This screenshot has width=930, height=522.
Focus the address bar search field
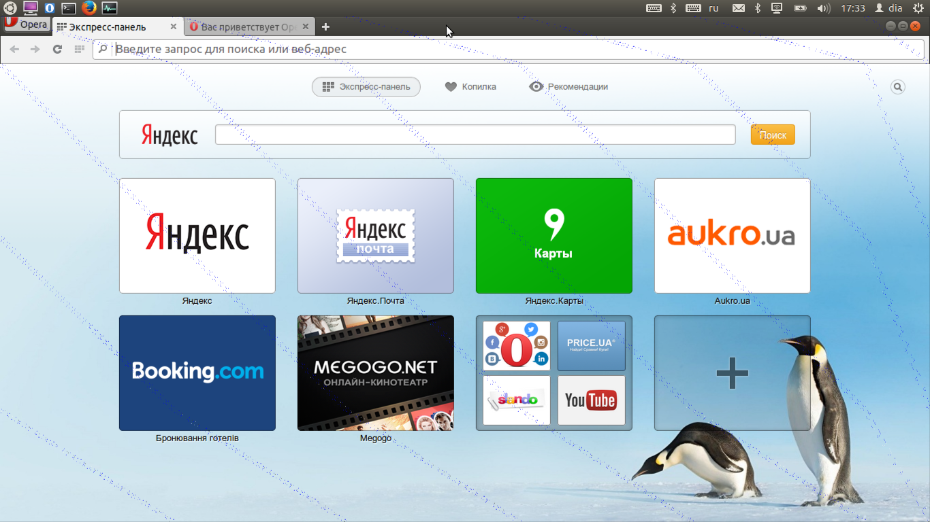click(x=508, y=49)
